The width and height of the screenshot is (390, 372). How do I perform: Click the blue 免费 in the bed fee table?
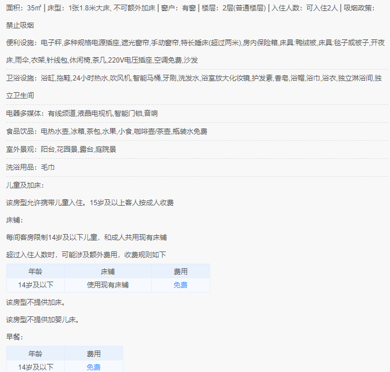coord(180,285)
